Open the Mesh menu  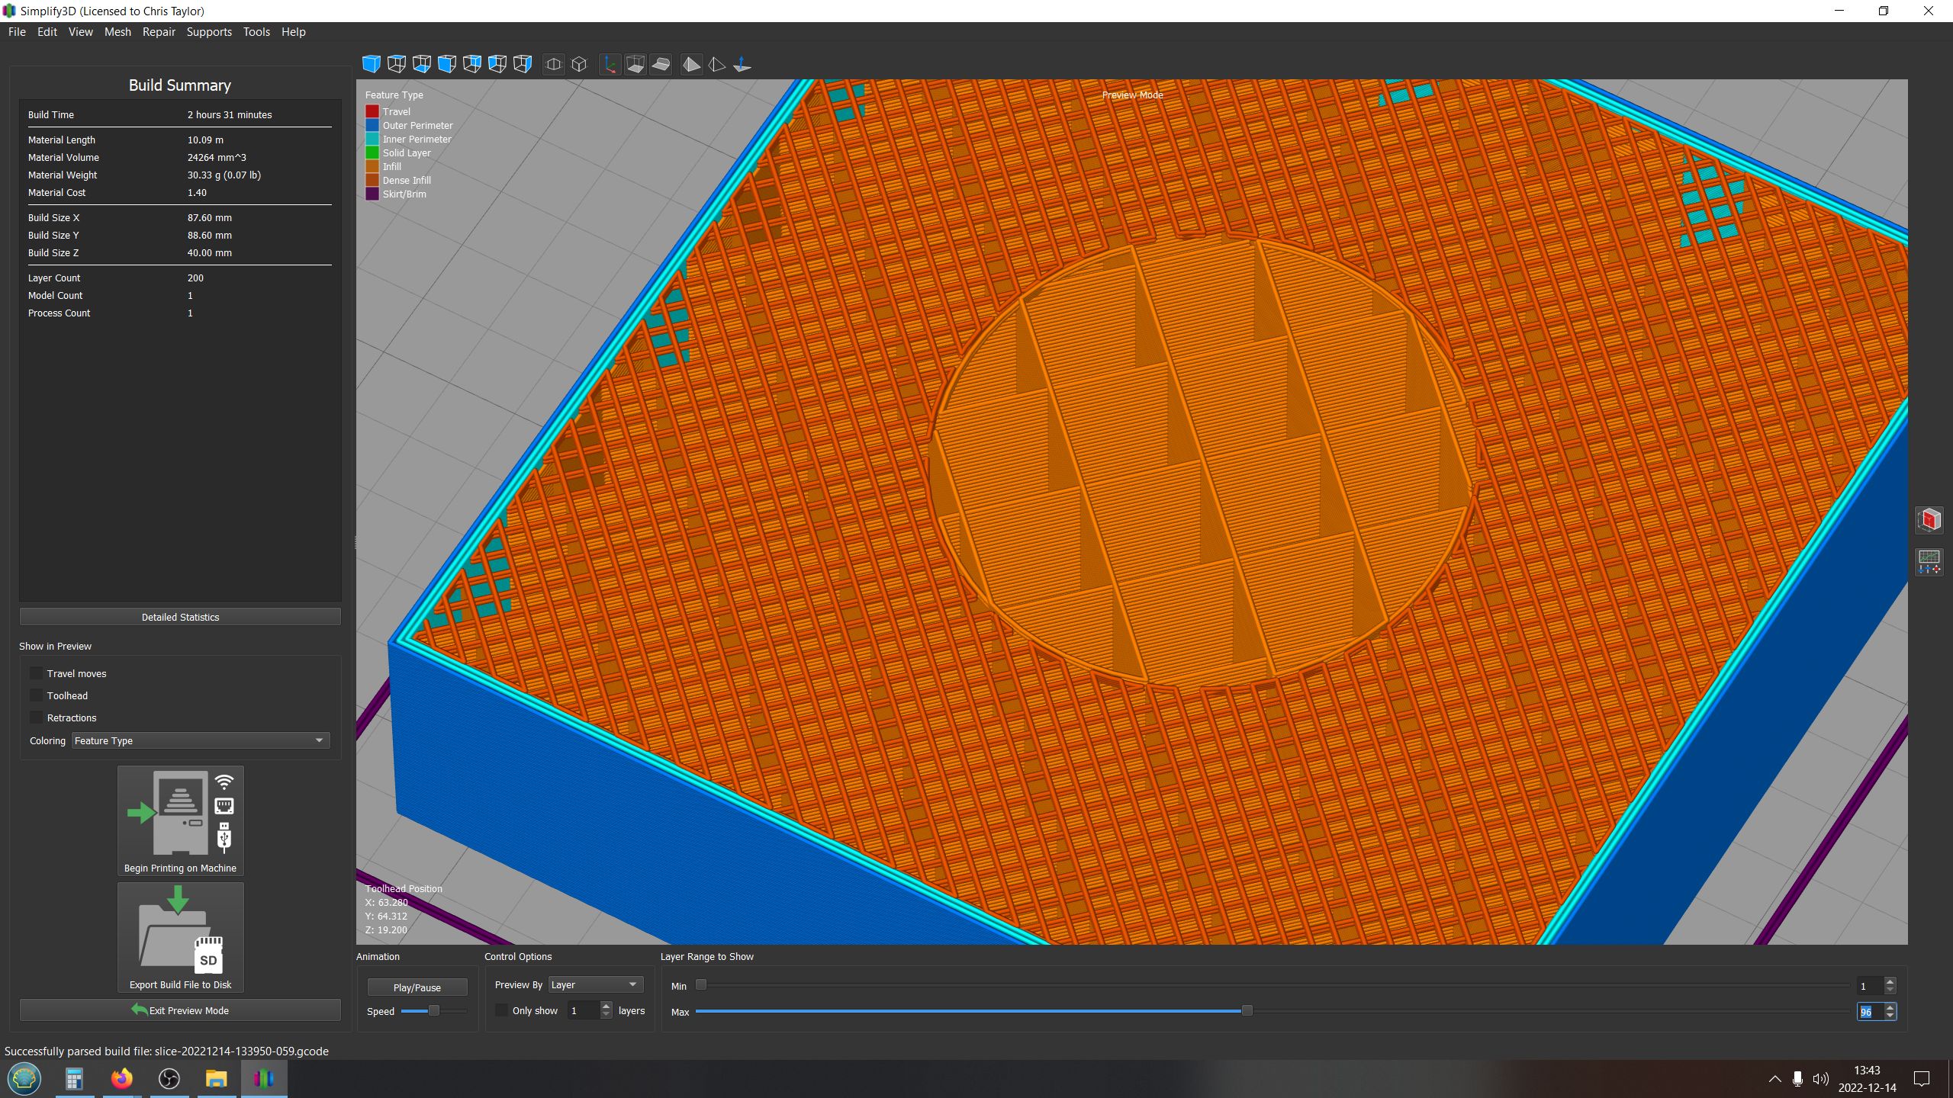point(117,32)
